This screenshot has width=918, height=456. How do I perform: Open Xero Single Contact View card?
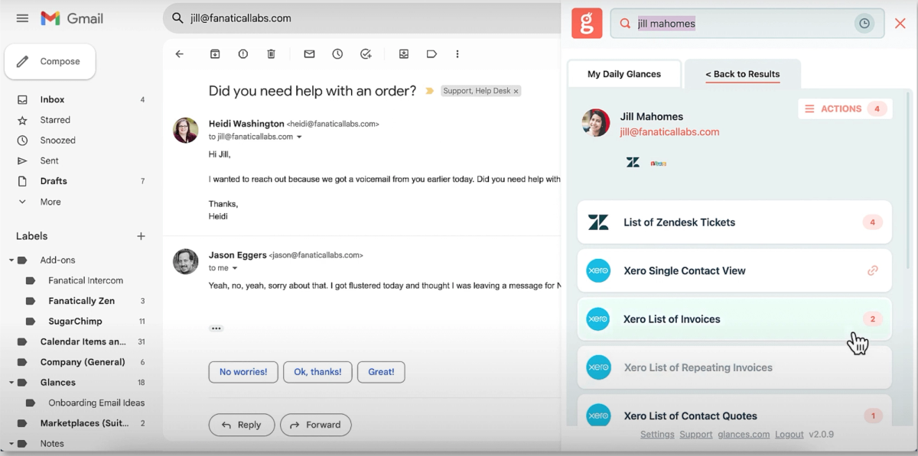734,270
